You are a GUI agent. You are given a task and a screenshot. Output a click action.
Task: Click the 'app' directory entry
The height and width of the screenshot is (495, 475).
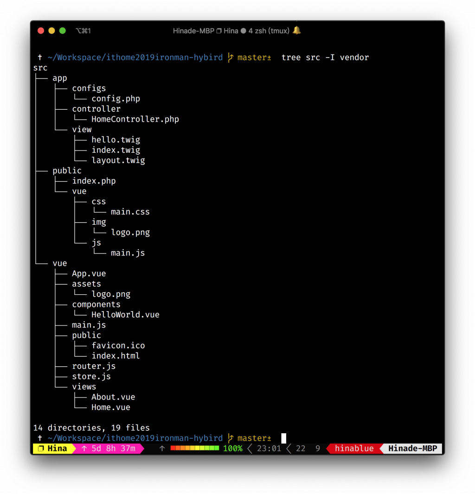tap(60, 78)
